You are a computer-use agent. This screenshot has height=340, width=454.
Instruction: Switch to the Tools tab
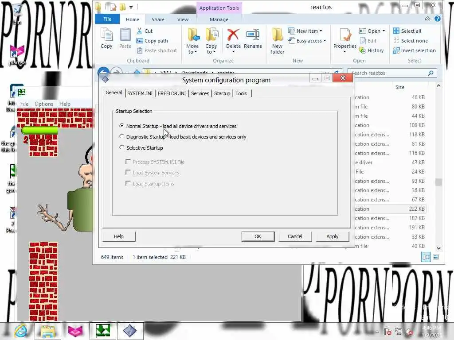[241, 93]
